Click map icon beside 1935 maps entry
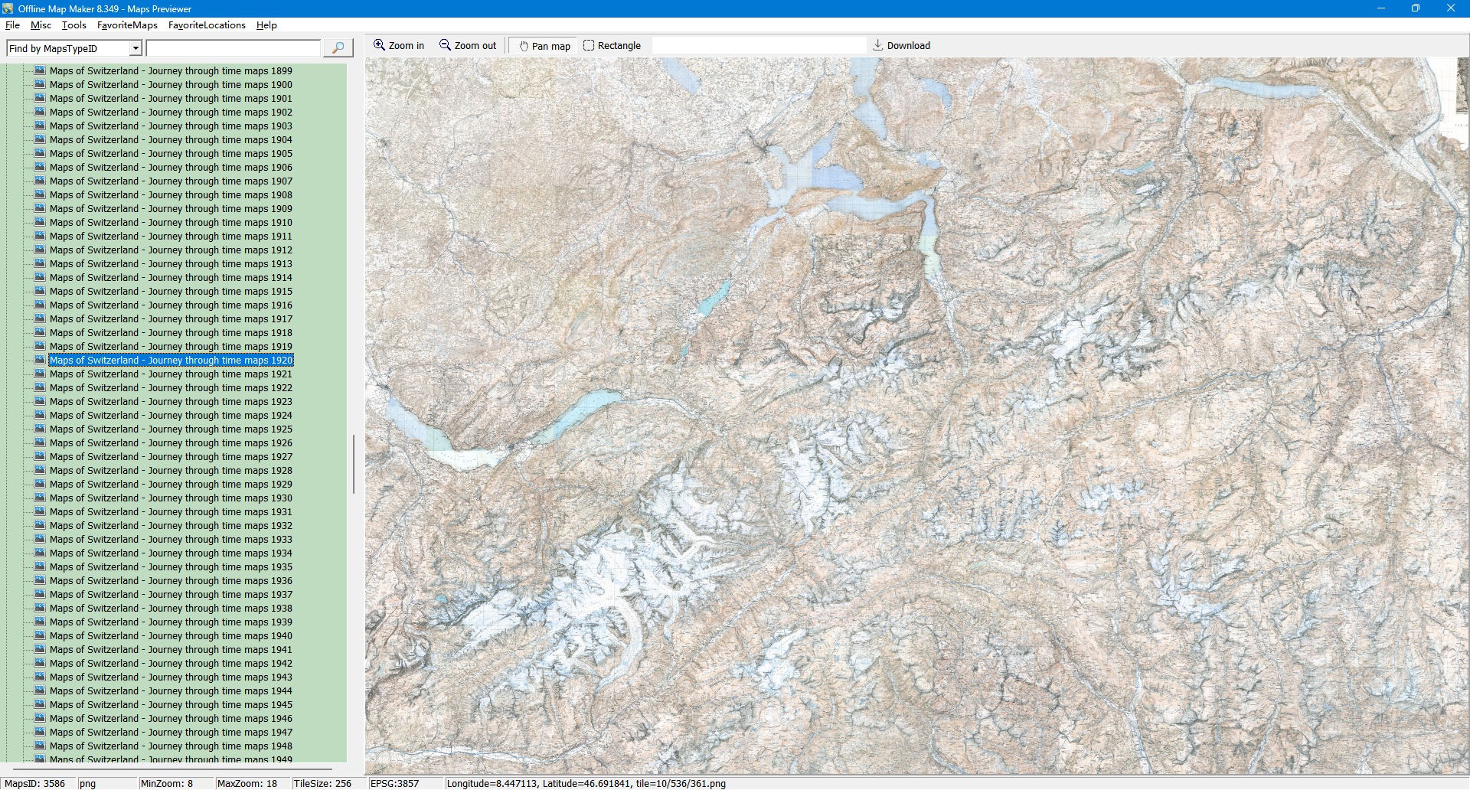 pyautogui.click(x=40, y=566)
